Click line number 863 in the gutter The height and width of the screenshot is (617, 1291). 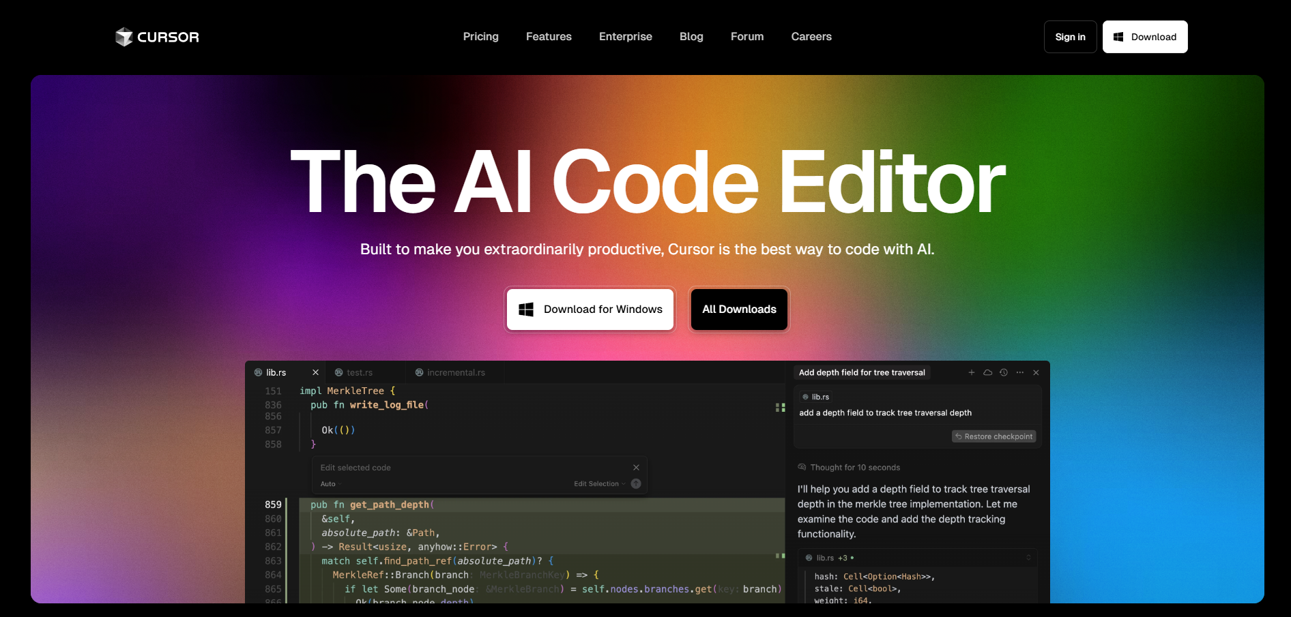point(273,560)
